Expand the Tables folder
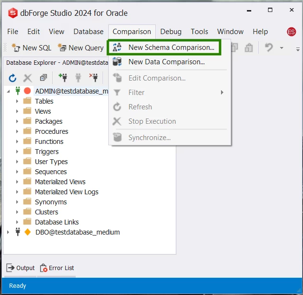This screenshot has height=295, width=303. (17, 101)
